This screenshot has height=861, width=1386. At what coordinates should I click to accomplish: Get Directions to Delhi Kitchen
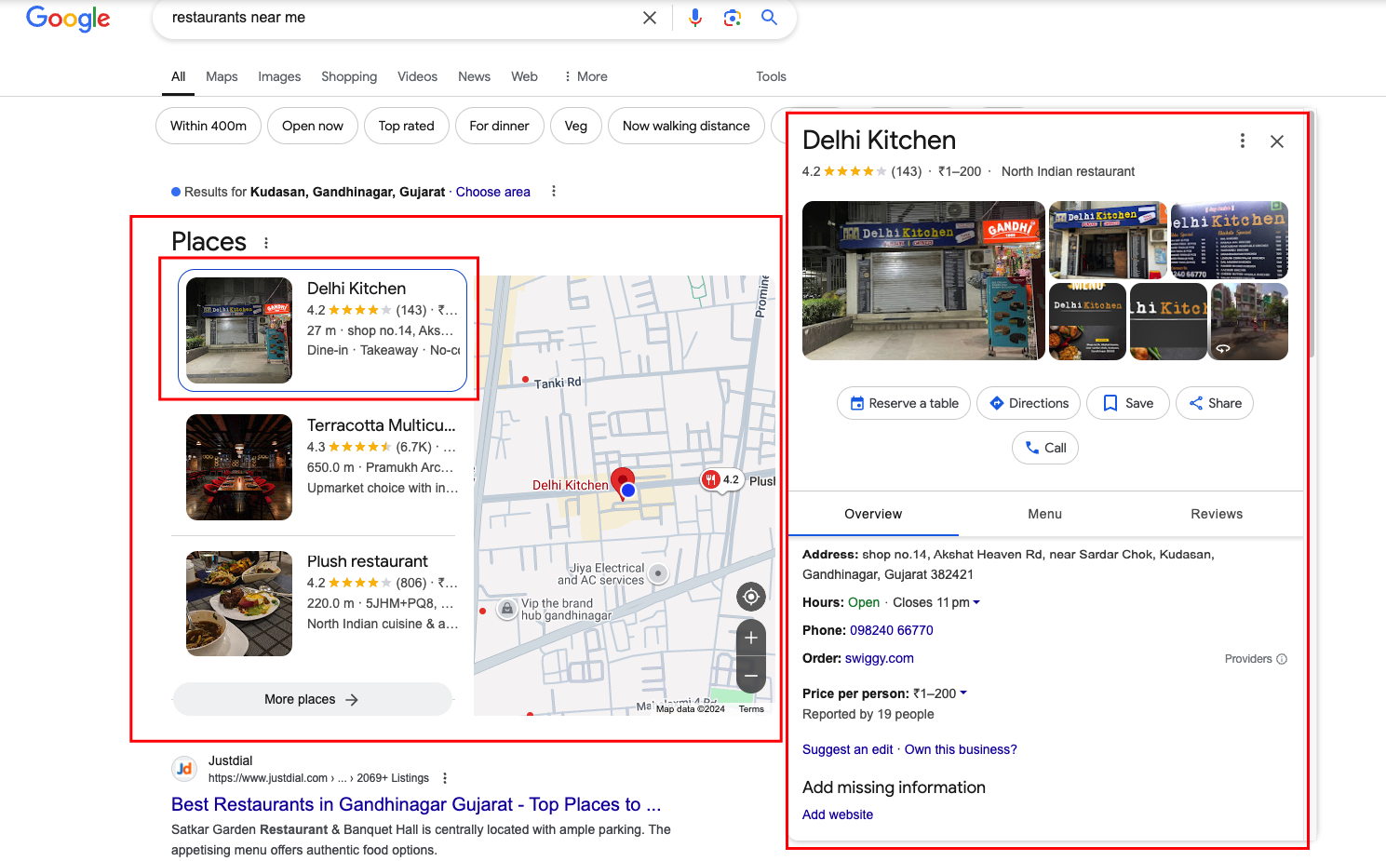(1029, 403)
